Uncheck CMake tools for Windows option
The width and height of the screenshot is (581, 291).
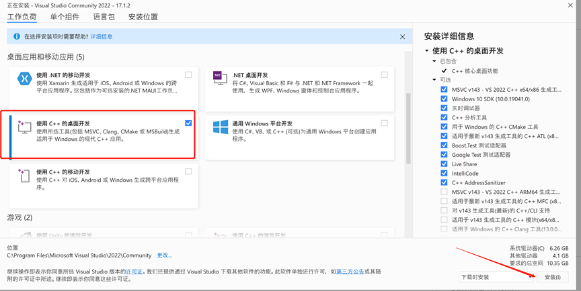click(x=444, y=127)
